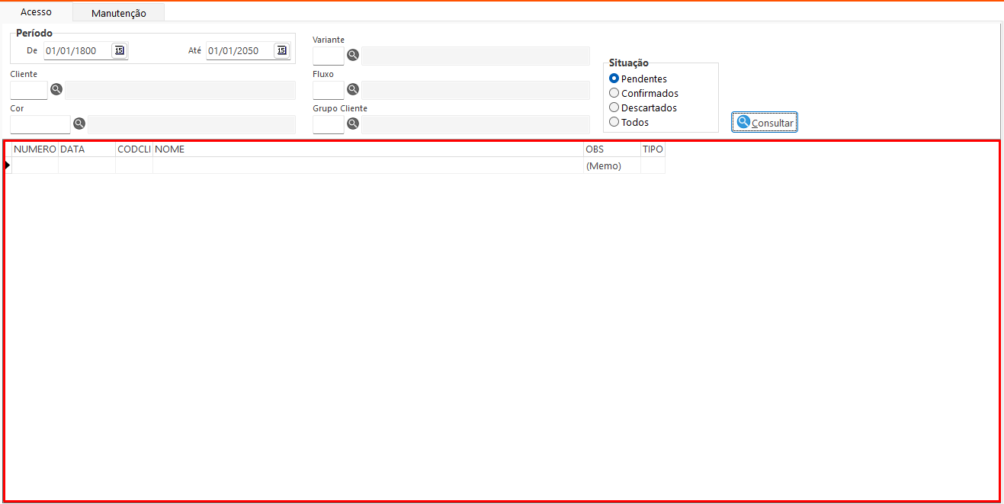This screenshot has height=504, width=1004.
Task: Click the Cliente search magnifier icon
Action: click(x=56, y=90)
